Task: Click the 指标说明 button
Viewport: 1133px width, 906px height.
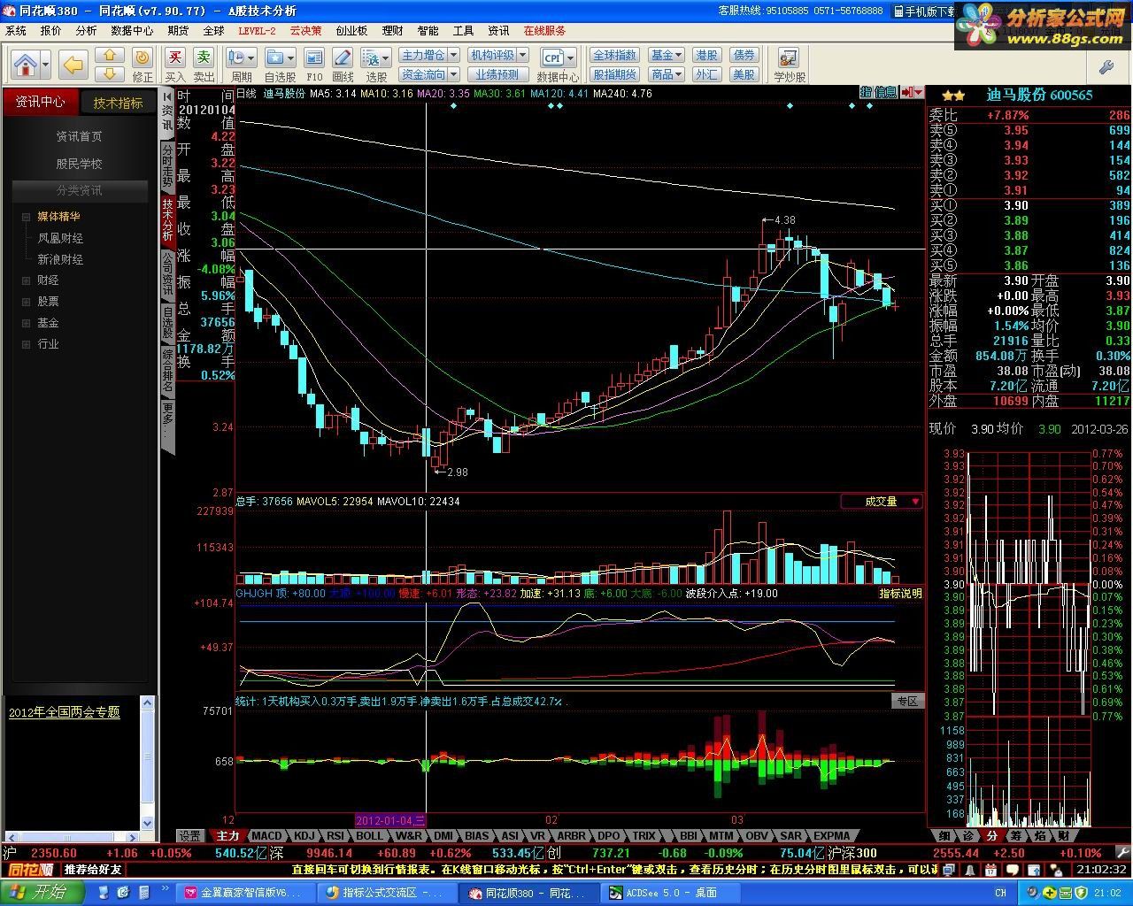Action: click(x=900, y=594)
